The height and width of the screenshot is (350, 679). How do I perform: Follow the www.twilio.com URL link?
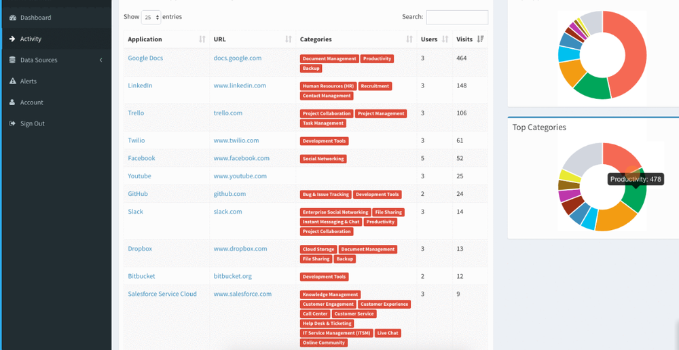236,140
